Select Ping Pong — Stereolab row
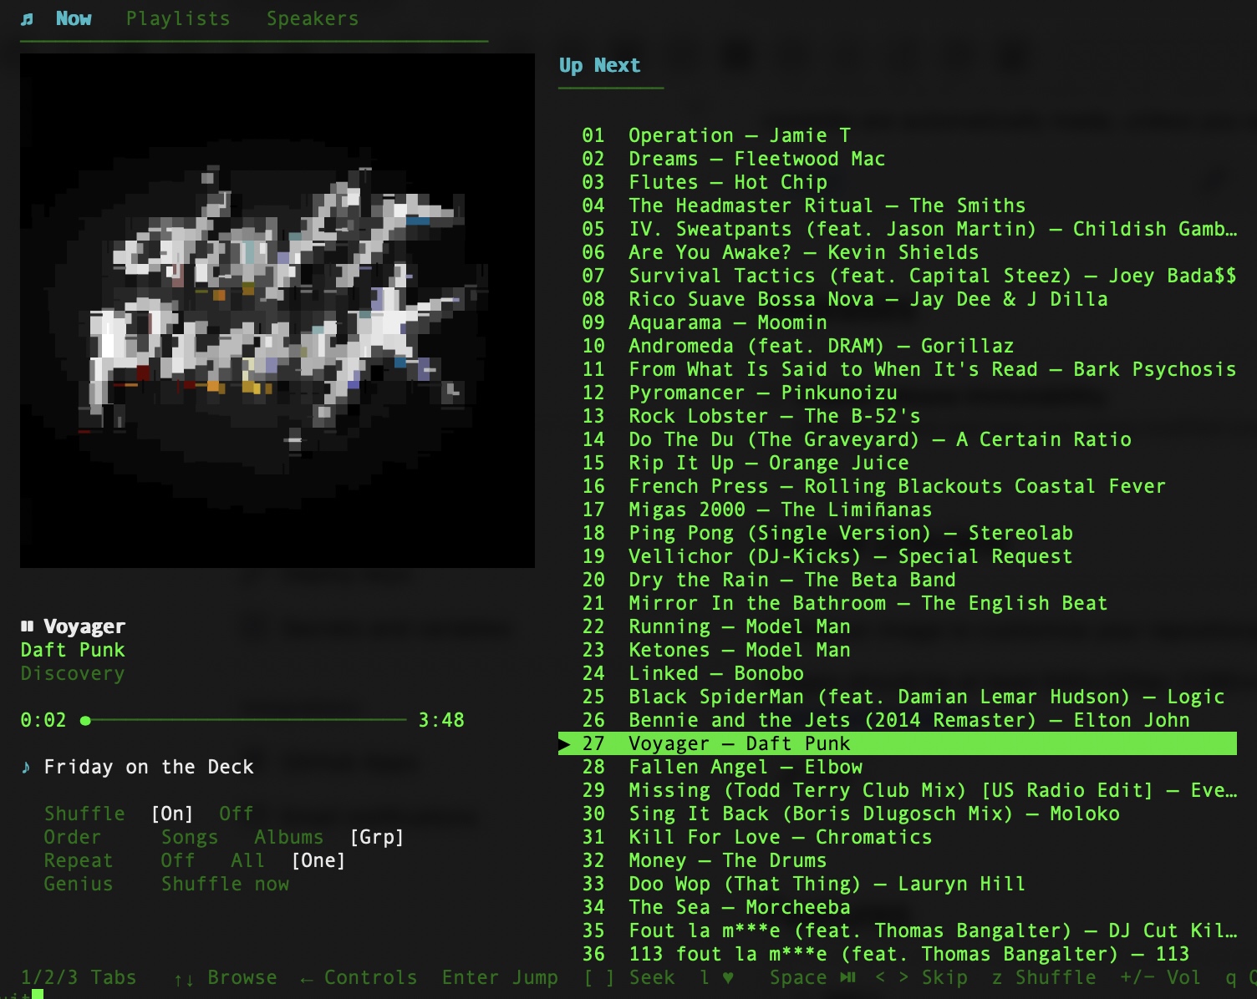 tap(898, 533)
